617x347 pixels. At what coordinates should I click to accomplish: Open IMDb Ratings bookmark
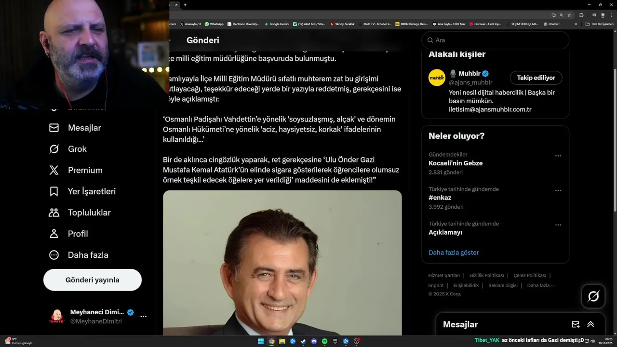[x=411, y=24]
